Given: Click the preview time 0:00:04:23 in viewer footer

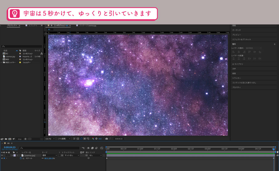Looking at the screenshot, I should pyautogui.click(x=119, y=139).
